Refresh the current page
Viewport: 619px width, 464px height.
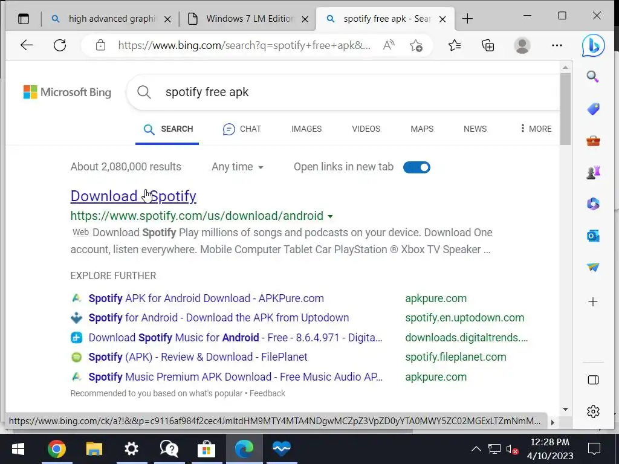pos(60,45)
